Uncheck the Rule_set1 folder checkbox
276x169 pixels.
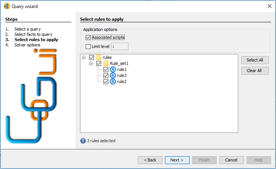pos(99,63)
